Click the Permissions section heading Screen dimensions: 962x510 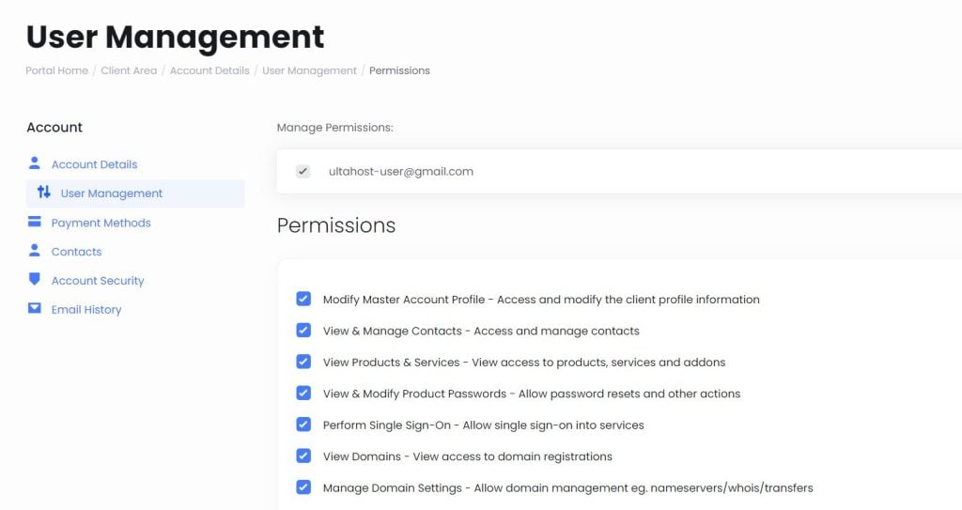(x=336, y=225)
